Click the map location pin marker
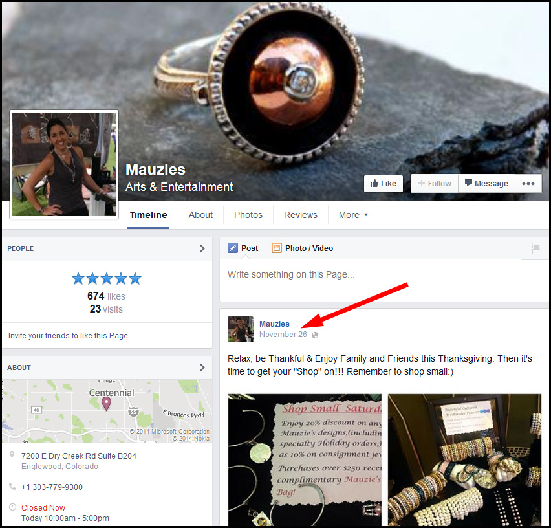This screenshot has width=551, height=528. (x=106, y=404)
